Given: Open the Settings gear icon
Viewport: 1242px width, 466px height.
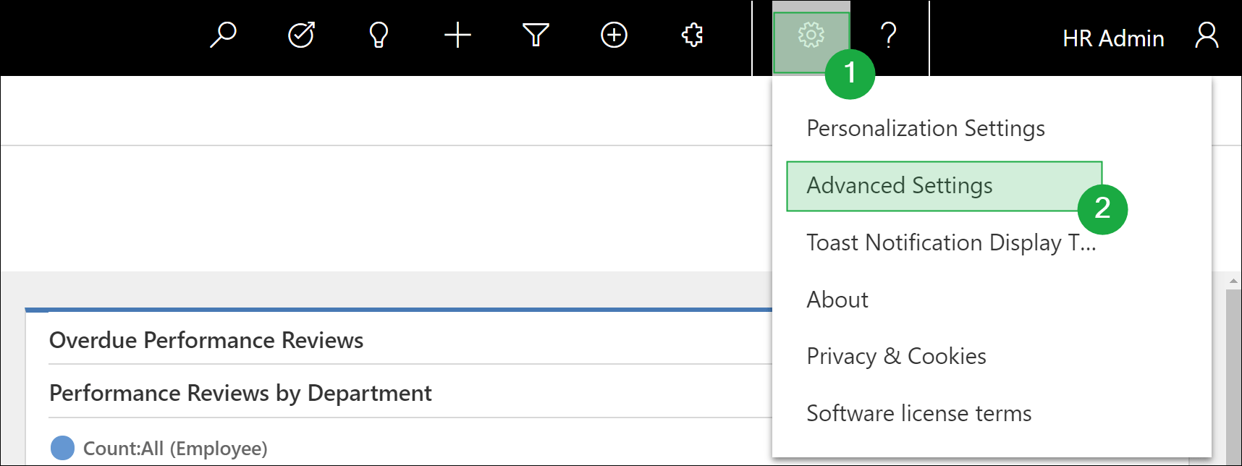Looking at the screenshot, I should 811,35.
